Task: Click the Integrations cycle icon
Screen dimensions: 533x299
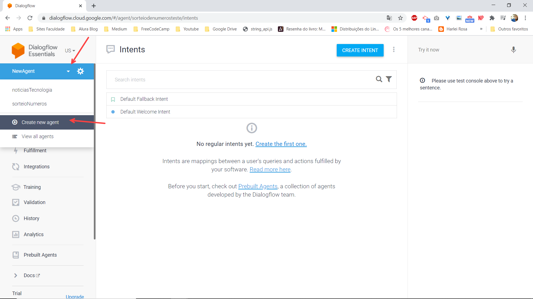Action: coord(16,167)
